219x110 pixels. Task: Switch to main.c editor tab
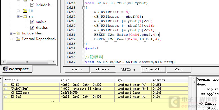pos(77,69)
